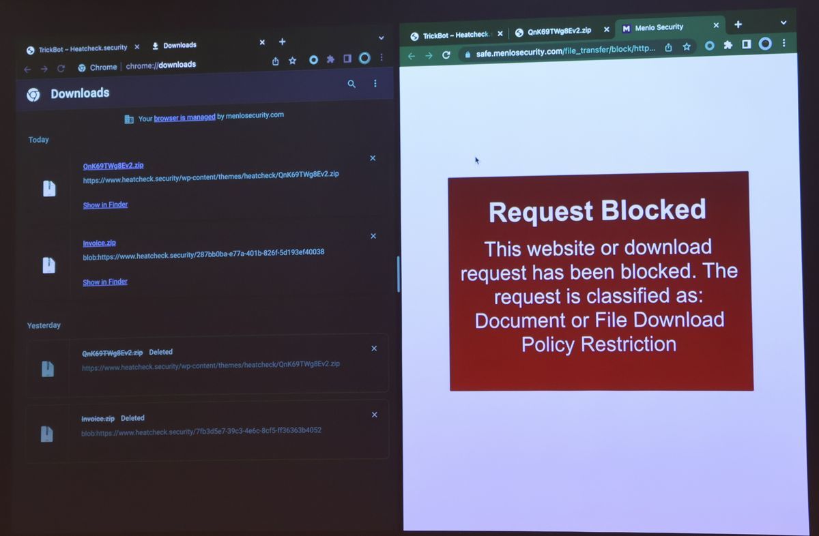Click the downloads list scrollbar
The image size is (819, 536).
(x=398, y=274)
